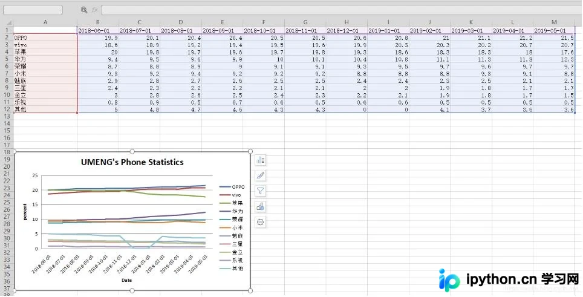Select header cell 2018-06-01 in row 1
This screenshot has width=583, height=297.
98,30
